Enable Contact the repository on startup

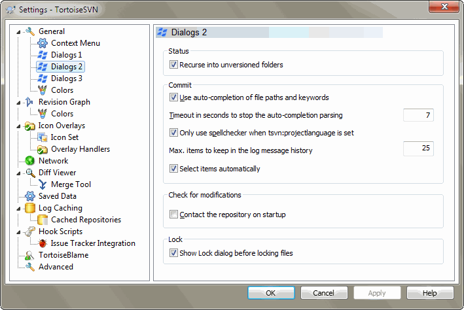coord(173,214)
